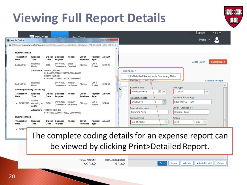Image resolution: width=247 pixels, height=185 pixels.
Task: Click the Amount input field
Action: (183, 122)
